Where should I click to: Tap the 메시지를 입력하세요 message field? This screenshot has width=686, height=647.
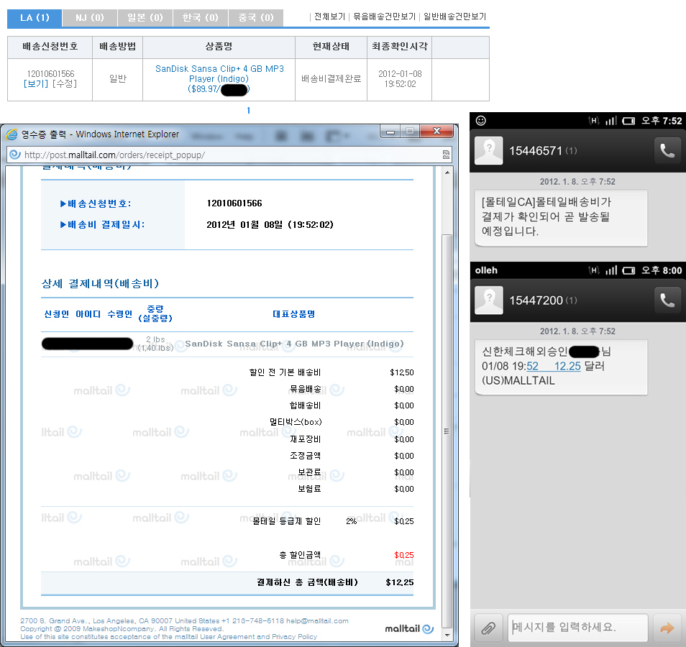coord(577,628)
